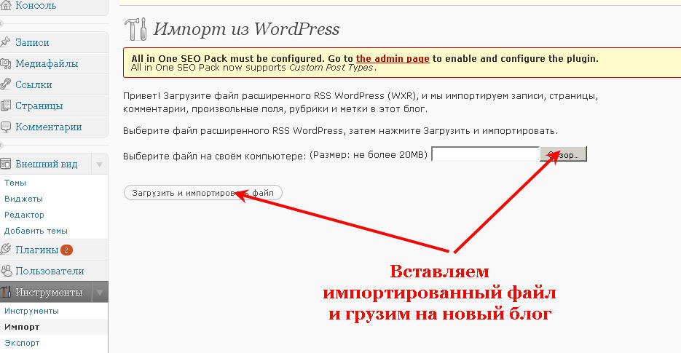
Task: Click the text 'Custom Post Types'
Action: coord(331,68)
